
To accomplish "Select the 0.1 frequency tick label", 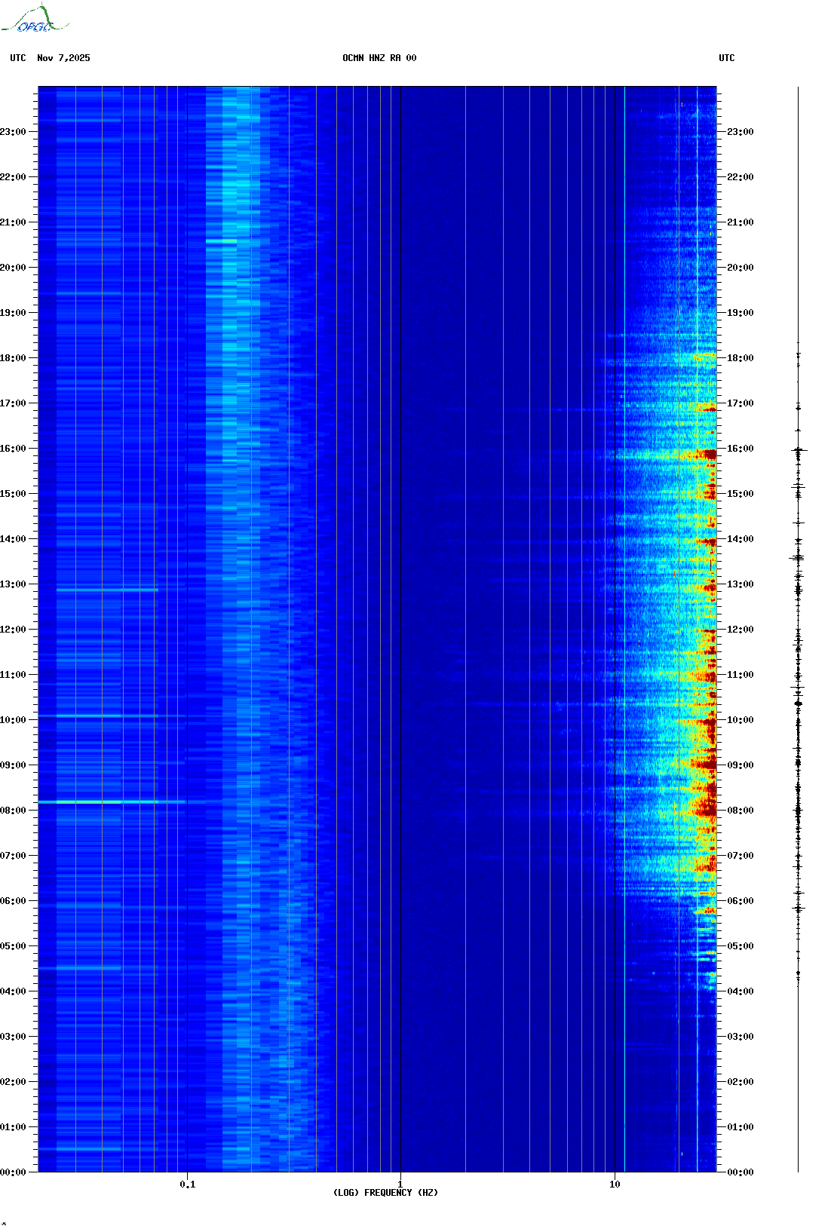I will pos(187,1184).
